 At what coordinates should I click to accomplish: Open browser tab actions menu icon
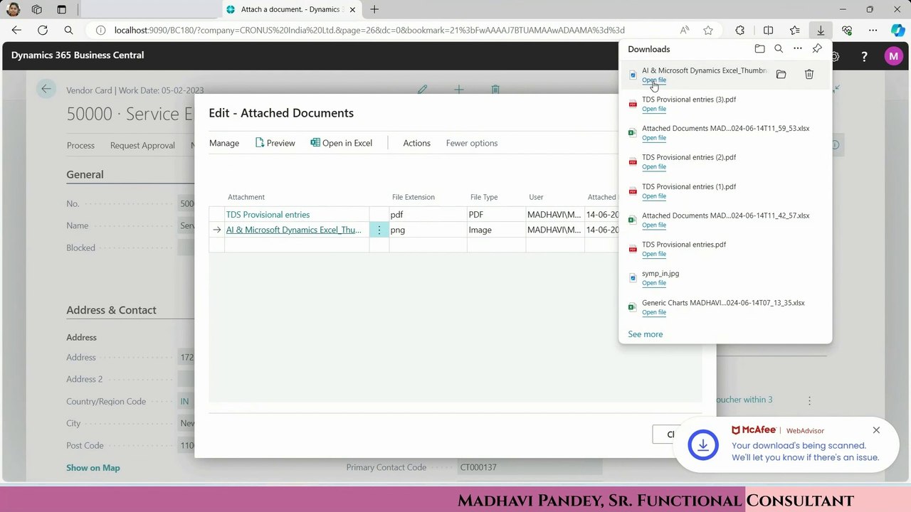point(61,9)
